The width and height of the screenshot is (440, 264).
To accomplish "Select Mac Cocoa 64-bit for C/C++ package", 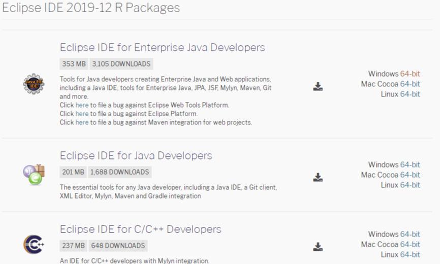I will point(410,244).
